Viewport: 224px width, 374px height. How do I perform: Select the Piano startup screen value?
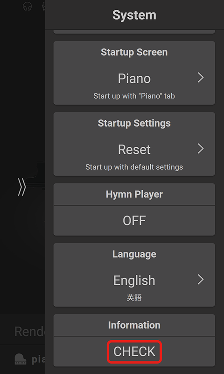pyautogui.click(x=134, y=79)
